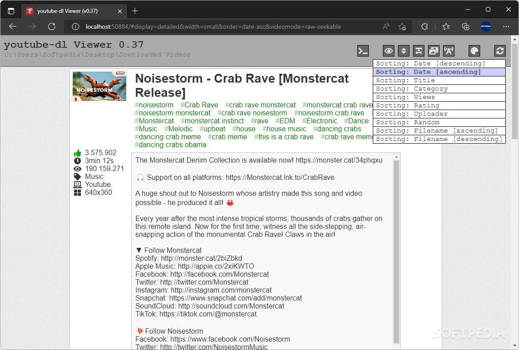Click the #noisestorm tag

[154, 105]
